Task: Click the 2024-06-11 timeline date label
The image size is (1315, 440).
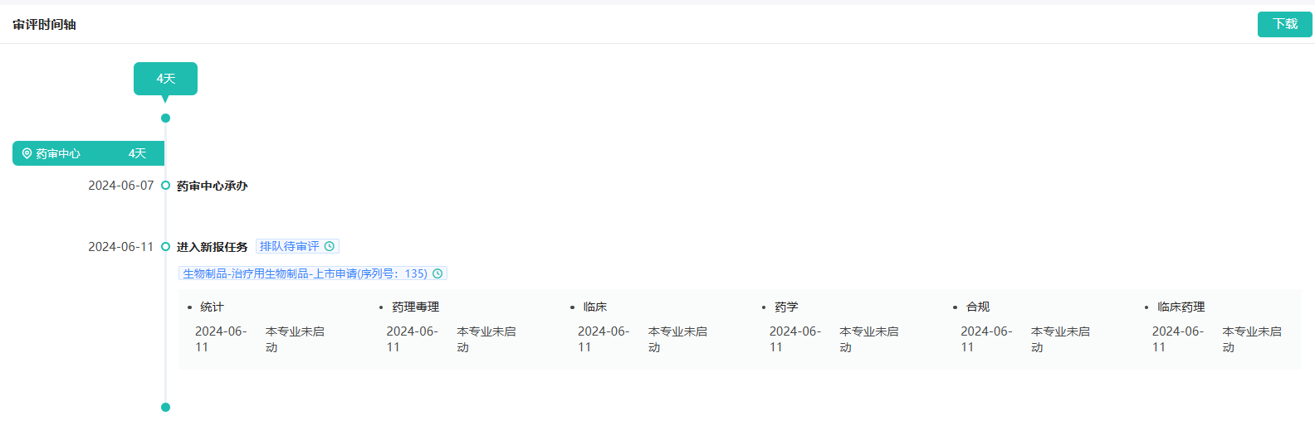Action: point(121,247)
